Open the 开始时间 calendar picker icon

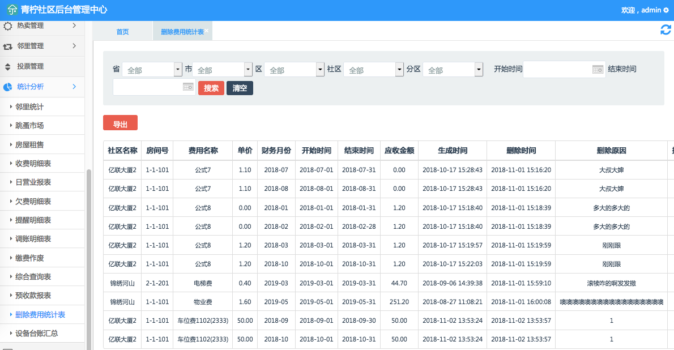[598, 69]
